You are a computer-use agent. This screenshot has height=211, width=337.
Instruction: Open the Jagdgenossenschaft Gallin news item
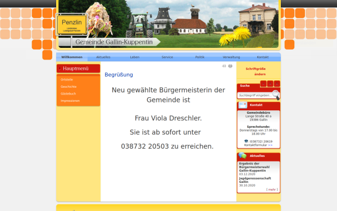(255, 180)
